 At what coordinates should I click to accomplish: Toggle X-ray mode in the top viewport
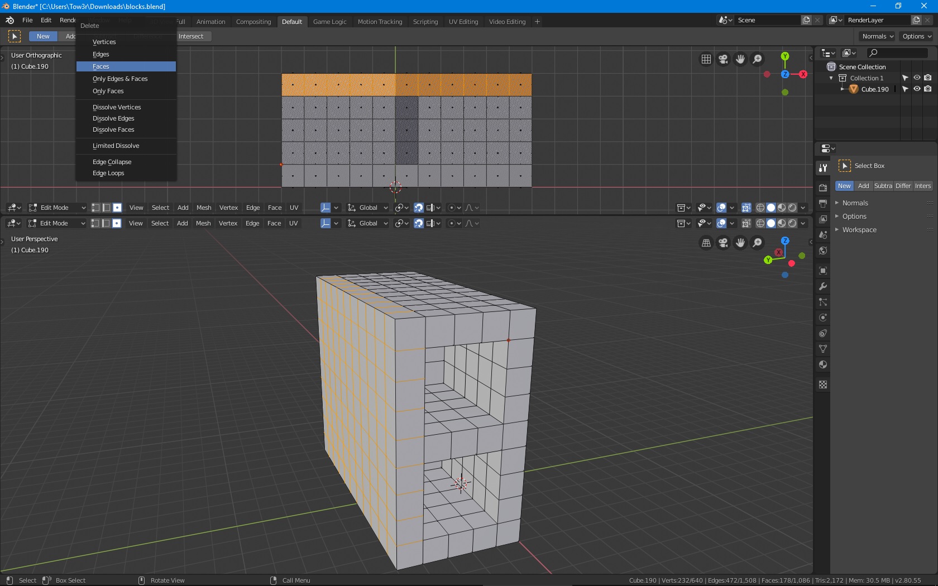[x=746, y=208]
